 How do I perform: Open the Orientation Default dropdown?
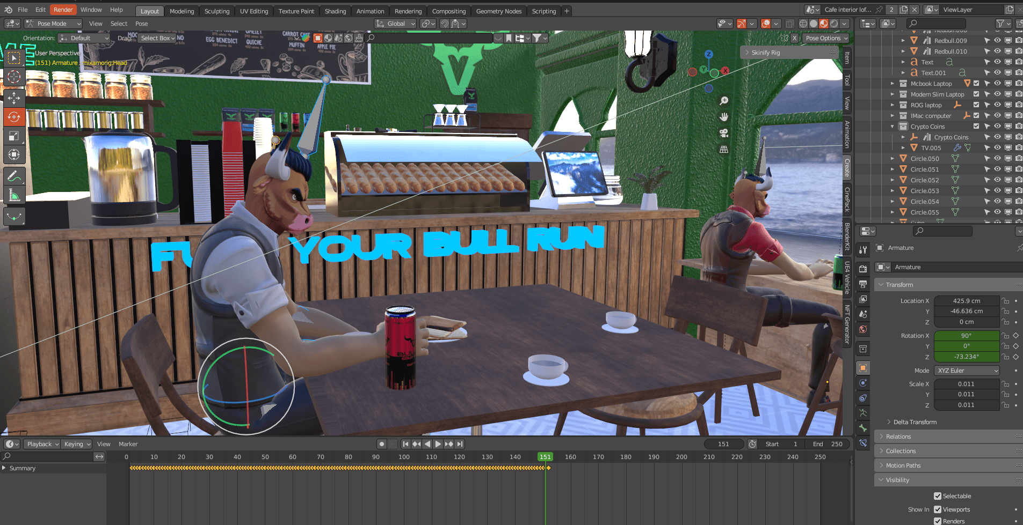pos(84,38)
